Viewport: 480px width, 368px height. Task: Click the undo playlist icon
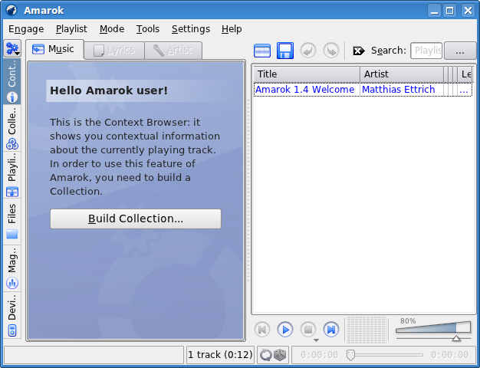[308, 51]
